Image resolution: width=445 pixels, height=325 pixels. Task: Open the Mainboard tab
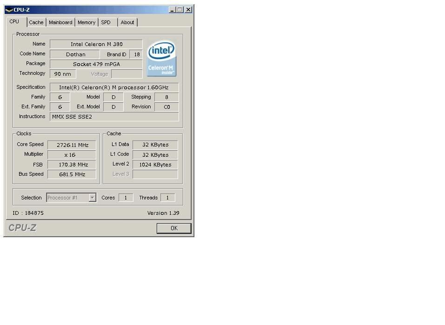60,22
